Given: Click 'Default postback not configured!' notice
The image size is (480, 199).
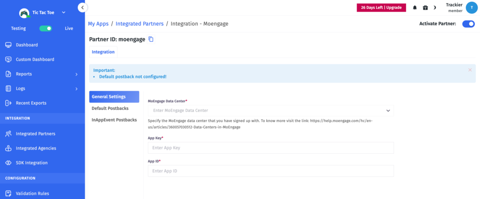Looking at the screenshot, I should click(133, 77).
